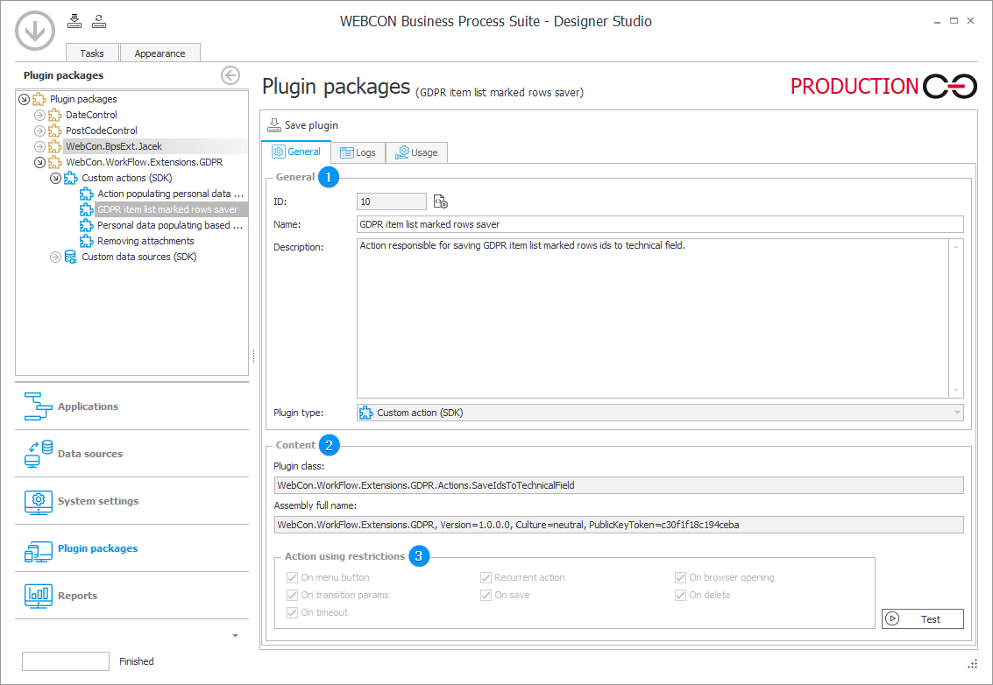Open the Tasks tab

tap(92, 53)
